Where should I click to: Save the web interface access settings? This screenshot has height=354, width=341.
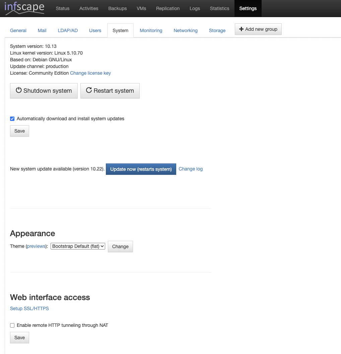(x=19, y=338)
